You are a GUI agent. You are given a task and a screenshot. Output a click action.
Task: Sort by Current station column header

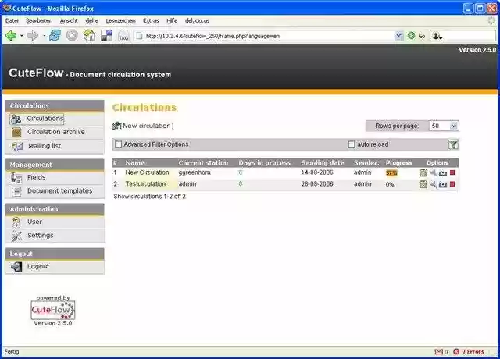[203, 162]
